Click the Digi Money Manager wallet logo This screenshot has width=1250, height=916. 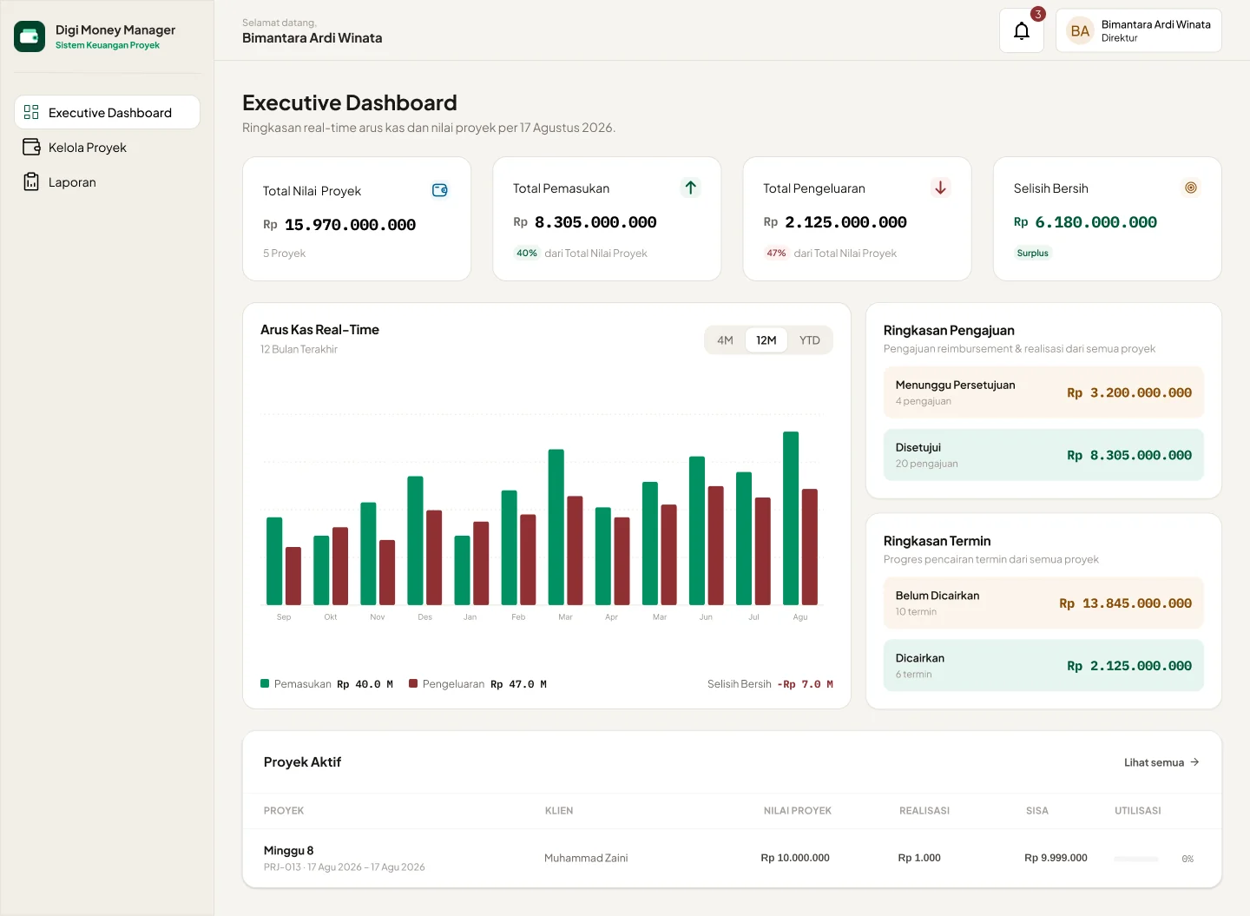click(30, 36)
